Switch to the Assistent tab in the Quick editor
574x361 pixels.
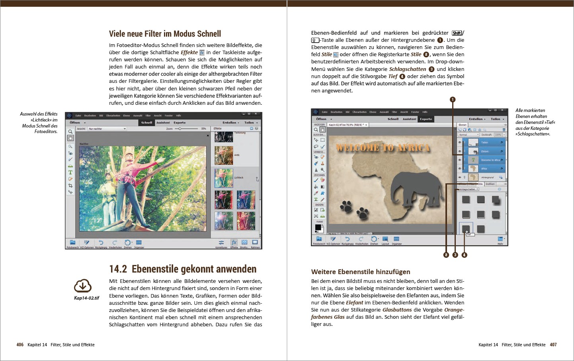click(x=163, y=123)
